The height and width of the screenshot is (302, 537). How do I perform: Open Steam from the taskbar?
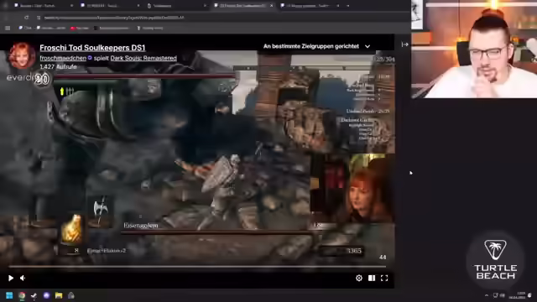coord(34,295)
